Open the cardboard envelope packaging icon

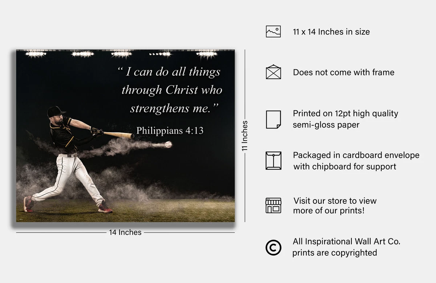[x=273, y=160]
